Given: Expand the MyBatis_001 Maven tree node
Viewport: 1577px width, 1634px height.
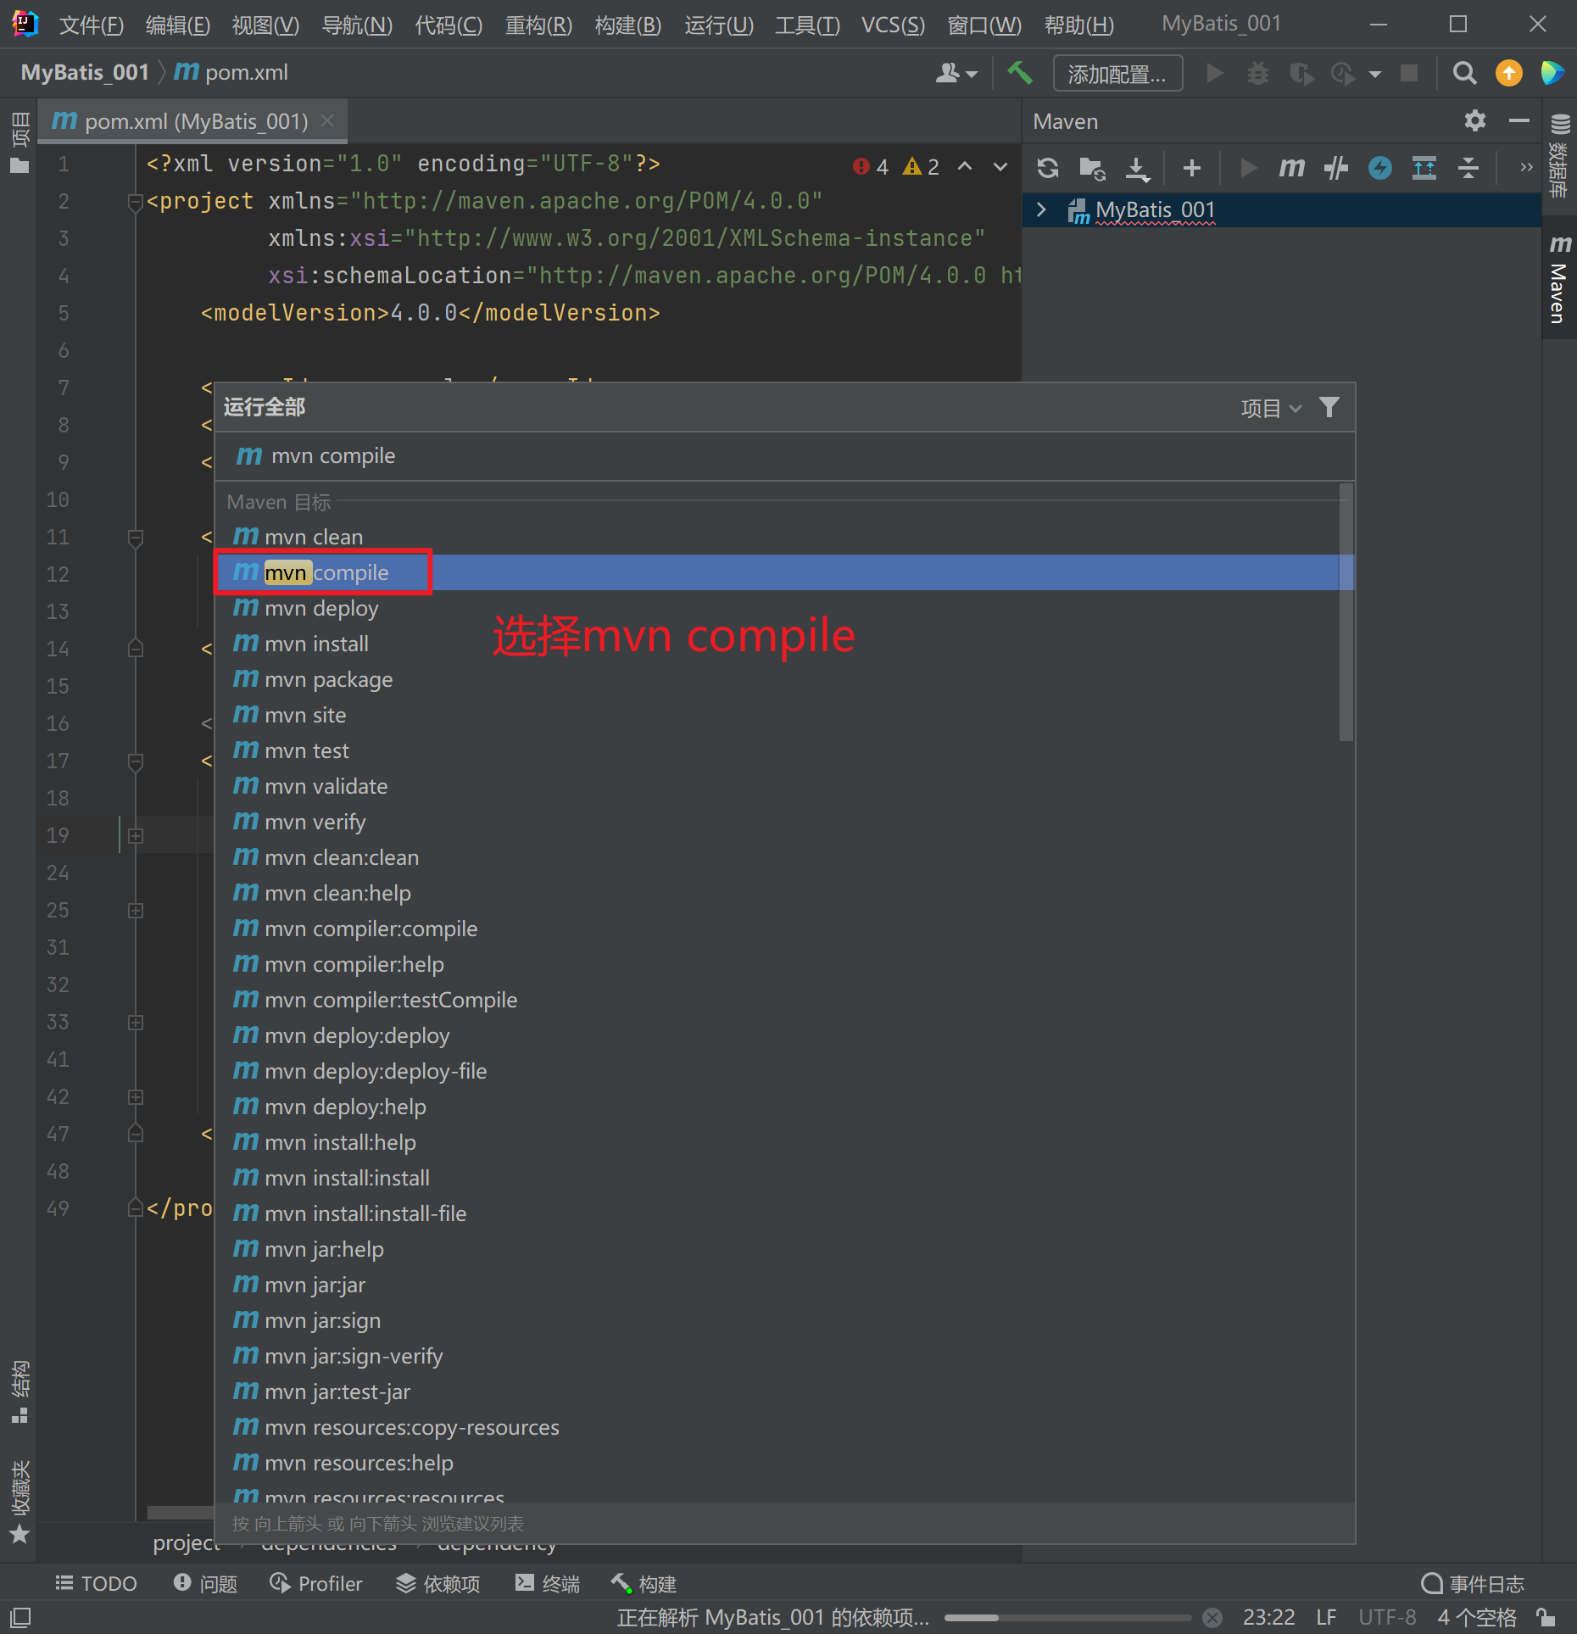Looking at the screenshot, I should pos(1042,209).
